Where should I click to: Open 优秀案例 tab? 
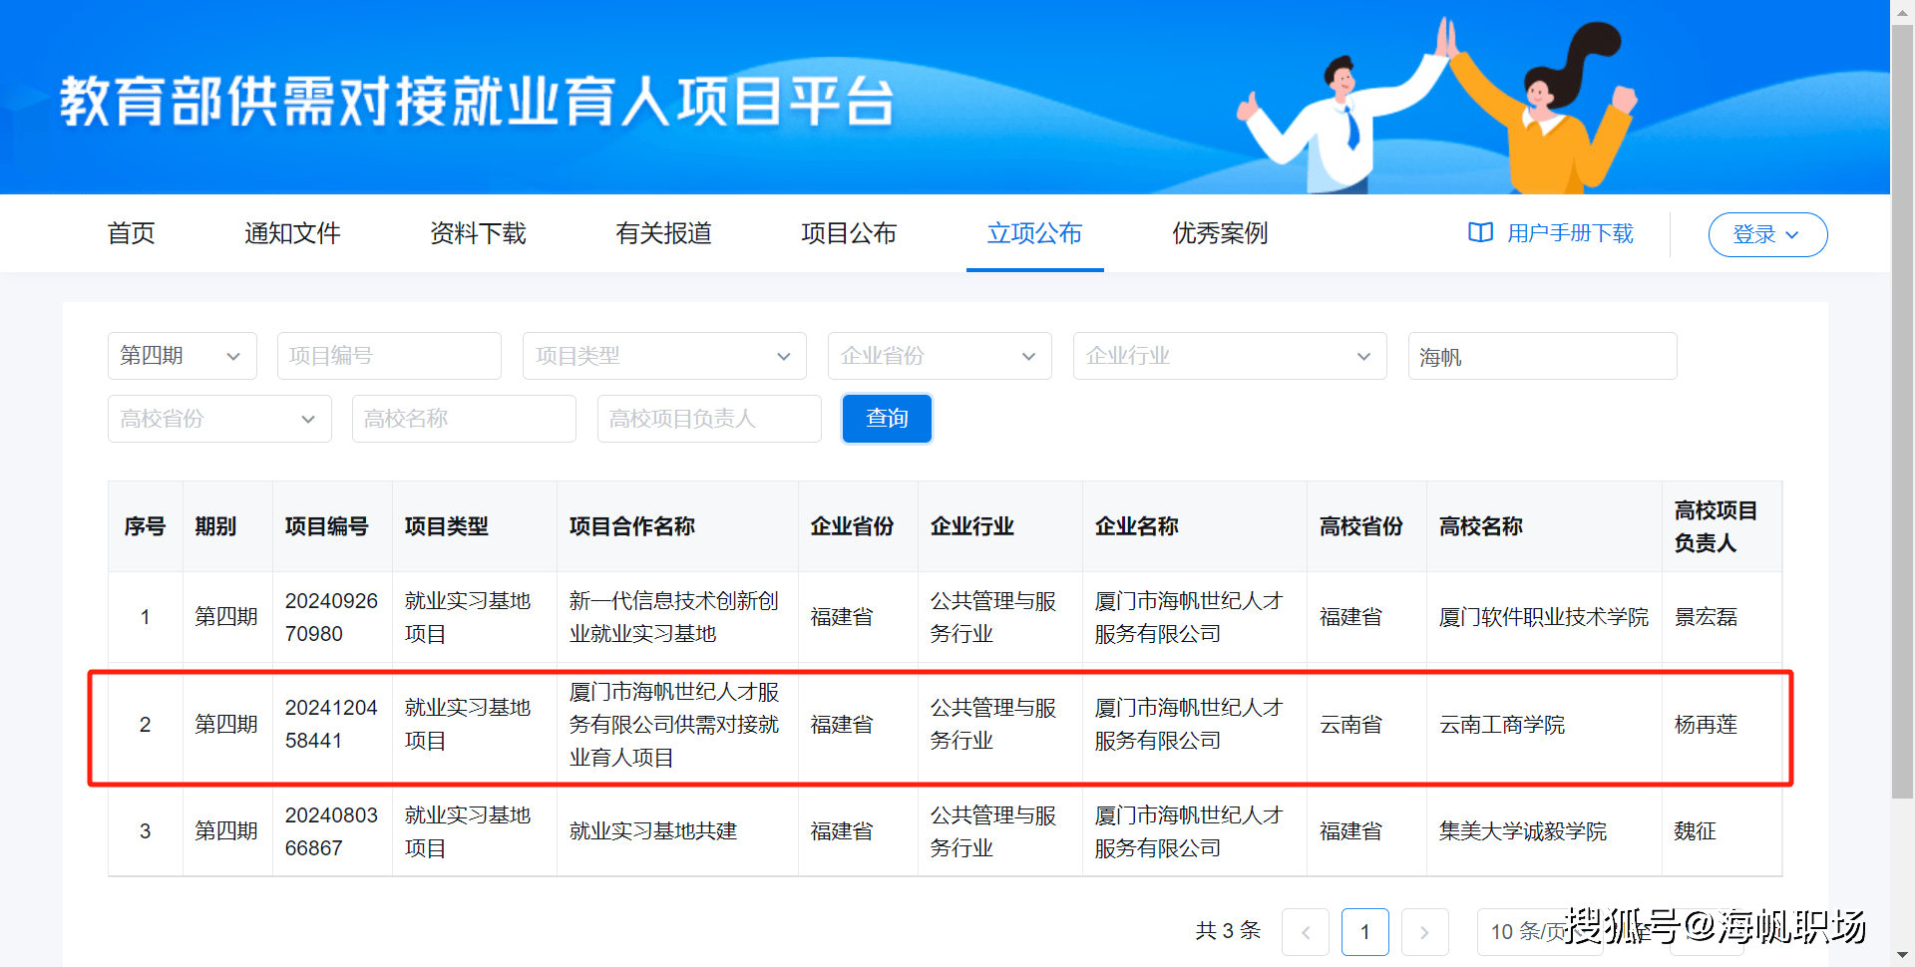(1220, 233)
